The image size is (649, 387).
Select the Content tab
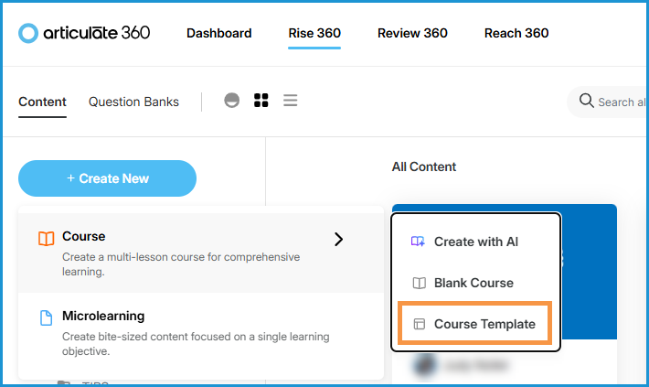(x=42, y=102)
